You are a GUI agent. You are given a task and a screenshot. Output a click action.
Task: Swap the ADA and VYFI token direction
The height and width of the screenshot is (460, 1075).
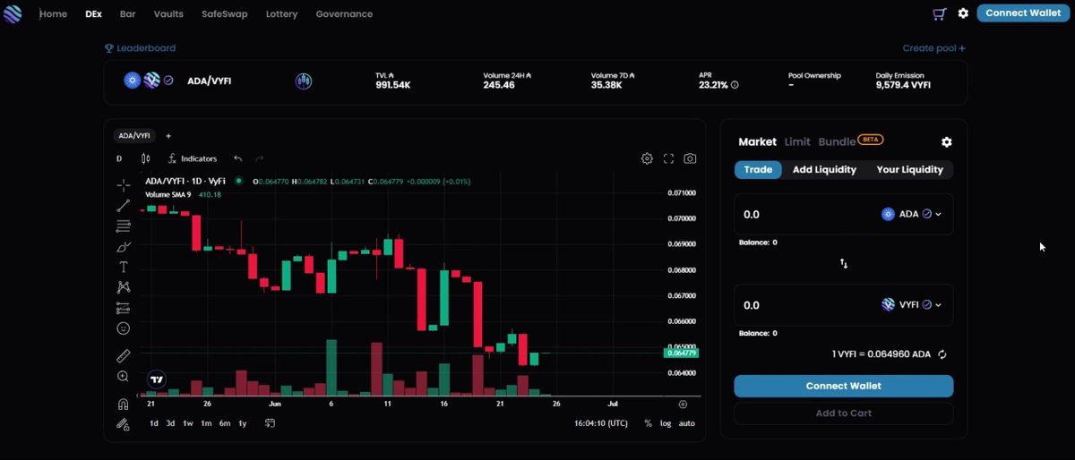pyautogui.click(x=844, y=264)
